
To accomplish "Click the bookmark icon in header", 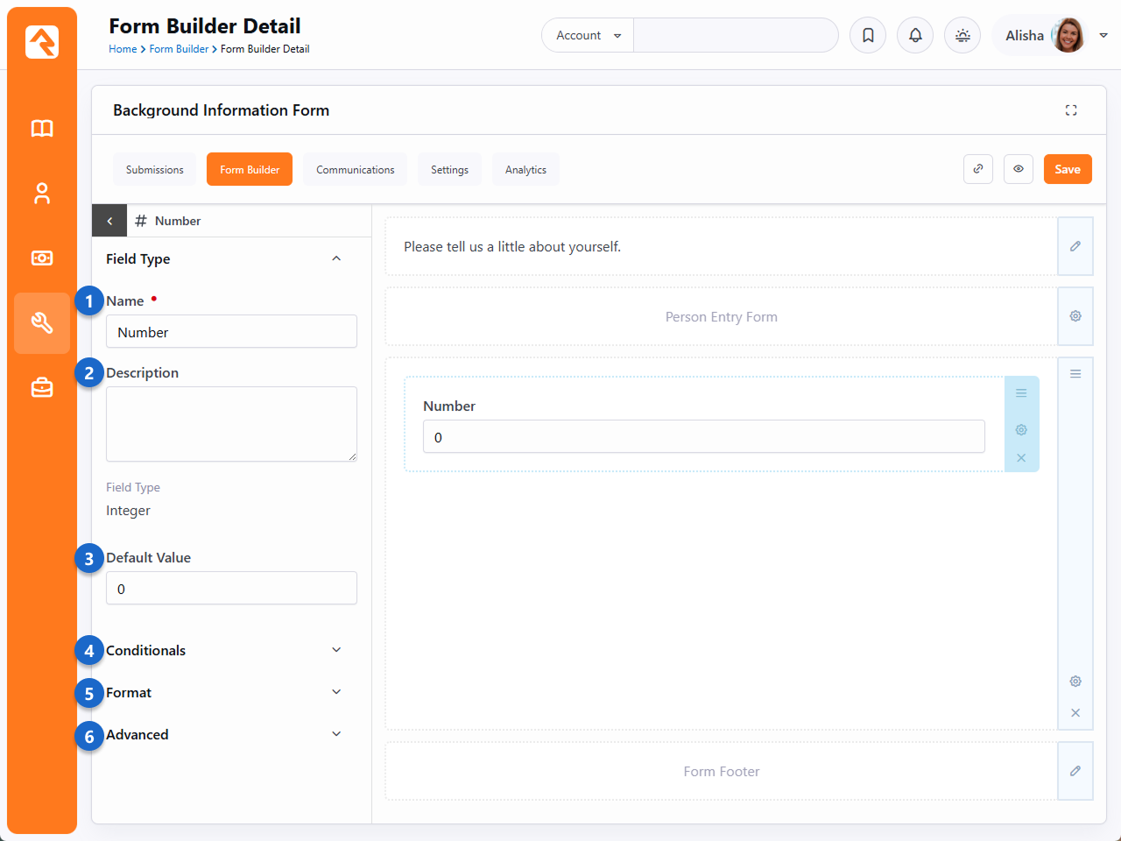I will point(868,36).
